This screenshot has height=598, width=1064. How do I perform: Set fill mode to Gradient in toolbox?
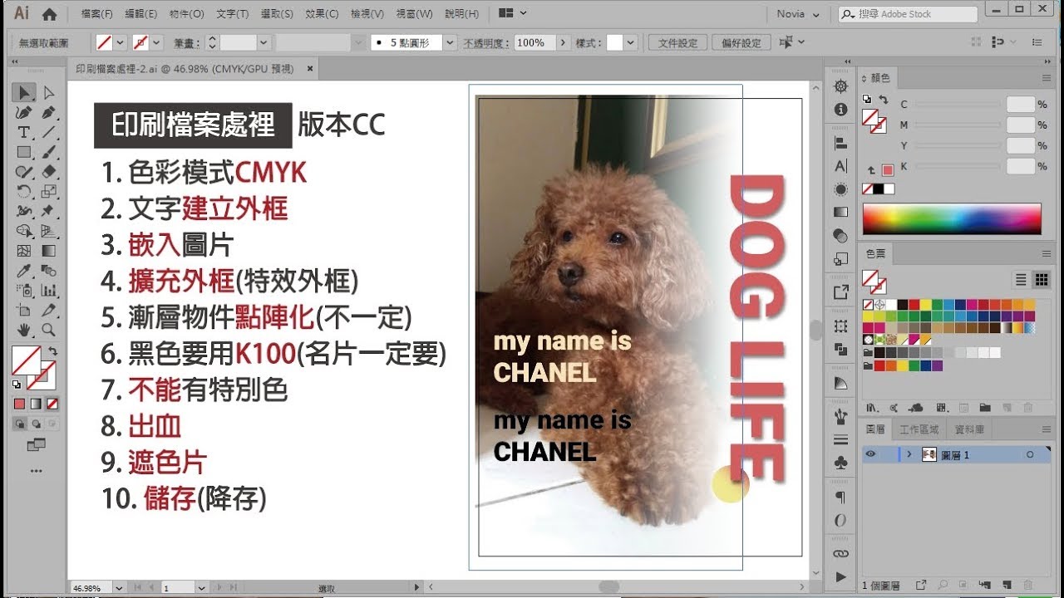tap(36, 404)
